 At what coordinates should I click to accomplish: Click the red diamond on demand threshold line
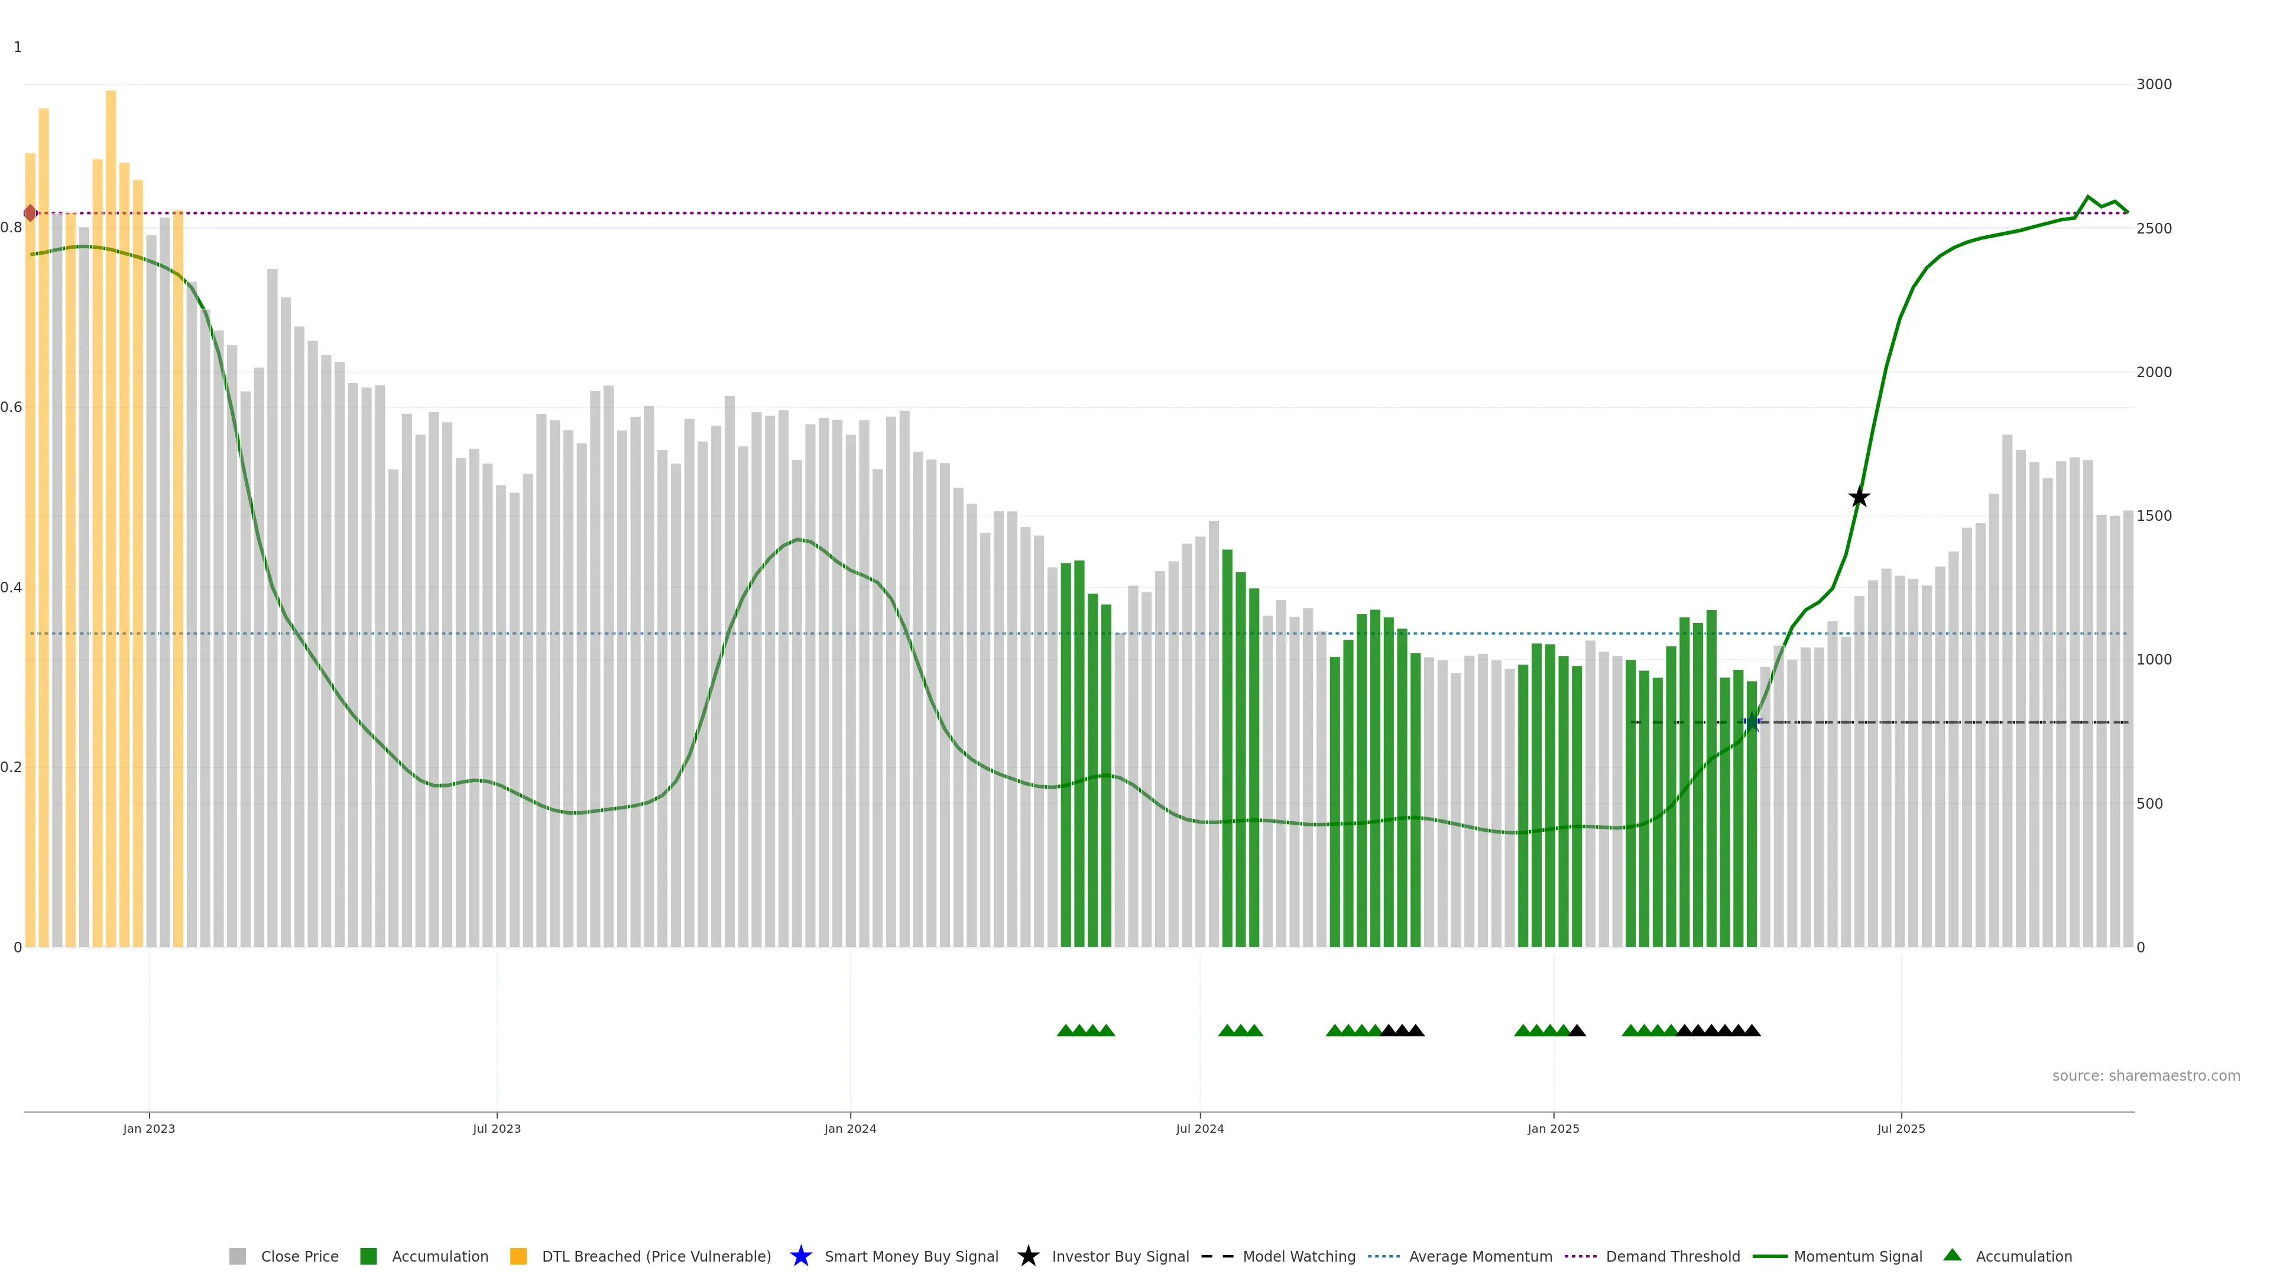pos(30,213)
